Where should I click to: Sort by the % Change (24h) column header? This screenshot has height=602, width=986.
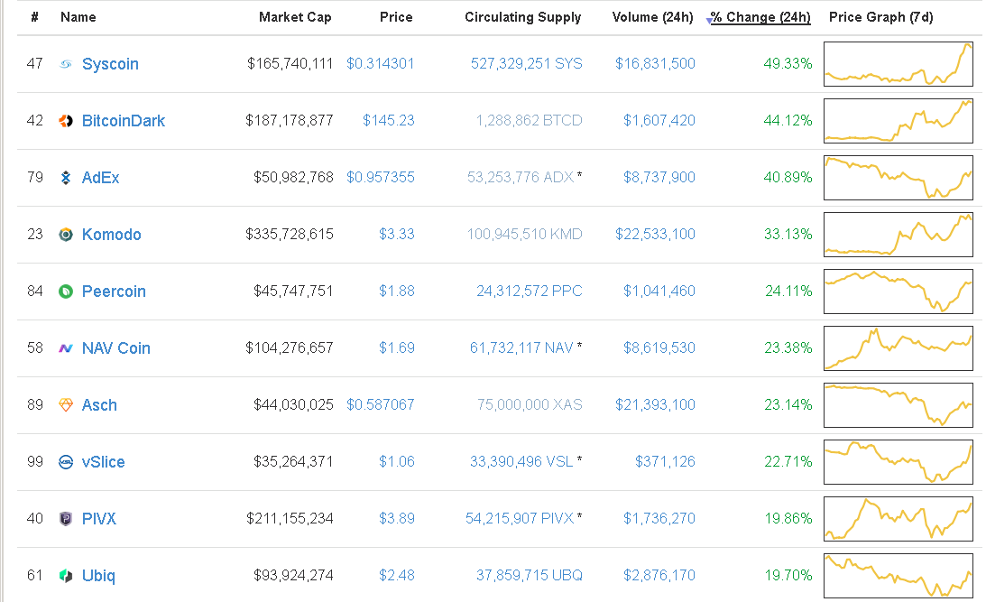pos(760,18)
